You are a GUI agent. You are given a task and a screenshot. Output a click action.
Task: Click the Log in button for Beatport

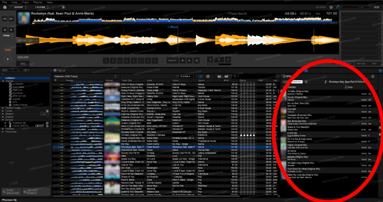pos(44,114)
